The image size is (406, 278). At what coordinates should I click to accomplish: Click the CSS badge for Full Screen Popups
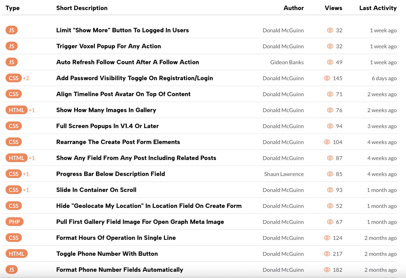click(14, 126)
